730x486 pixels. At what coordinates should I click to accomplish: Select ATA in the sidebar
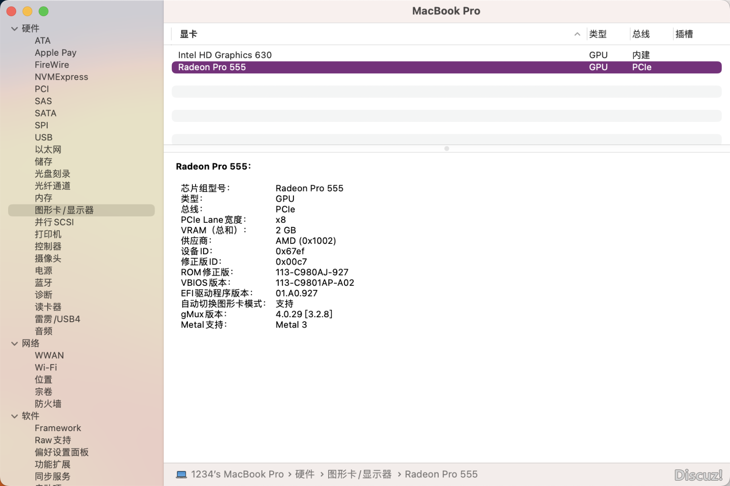43,40
